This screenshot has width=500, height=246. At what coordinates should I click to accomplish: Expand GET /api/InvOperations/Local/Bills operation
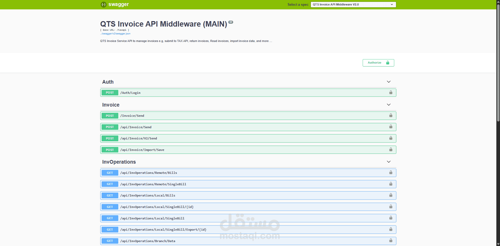(x=248, y=195)
